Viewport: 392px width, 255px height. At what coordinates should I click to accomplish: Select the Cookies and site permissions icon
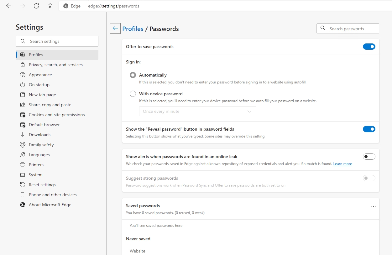(x=22, y=115)
